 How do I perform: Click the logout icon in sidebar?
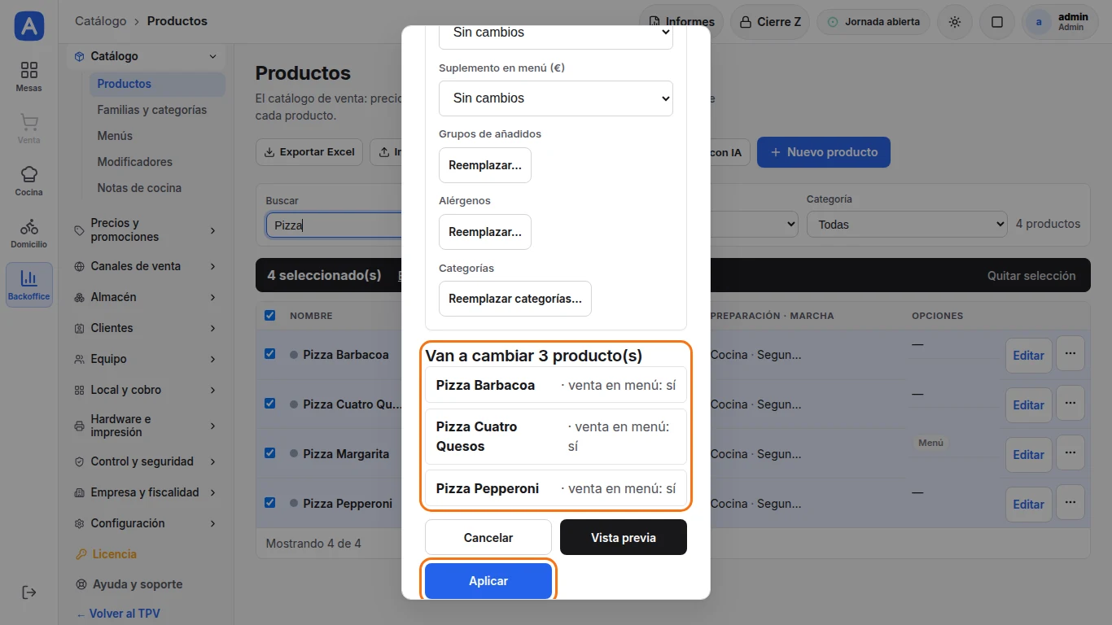29,592
